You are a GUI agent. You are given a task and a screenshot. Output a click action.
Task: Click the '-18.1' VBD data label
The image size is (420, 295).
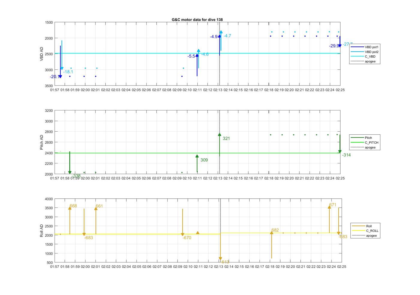coord(68,72)
